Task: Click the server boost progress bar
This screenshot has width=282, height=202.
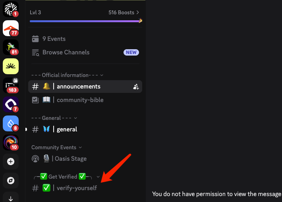Action: (x=85, y=21)
